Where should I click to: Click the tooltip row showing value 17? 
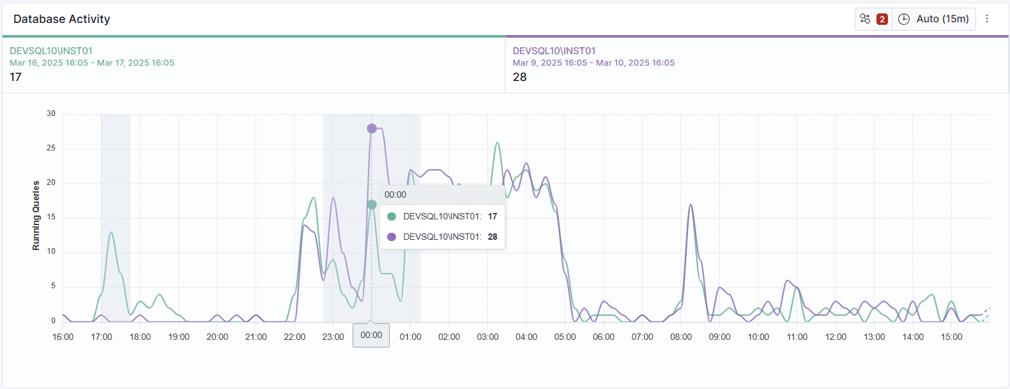tap(443, 216)
